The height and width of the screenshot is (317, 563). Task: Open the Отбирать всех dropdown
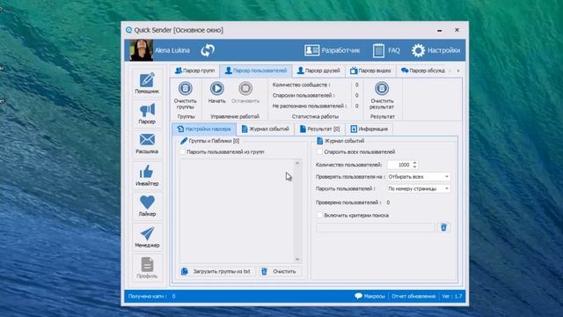click(x=419, y=177)
